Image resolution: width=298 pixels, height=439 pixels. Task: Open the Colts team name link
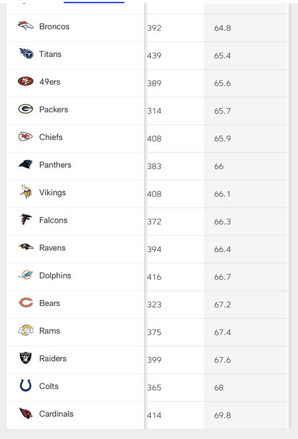point(49,386)
